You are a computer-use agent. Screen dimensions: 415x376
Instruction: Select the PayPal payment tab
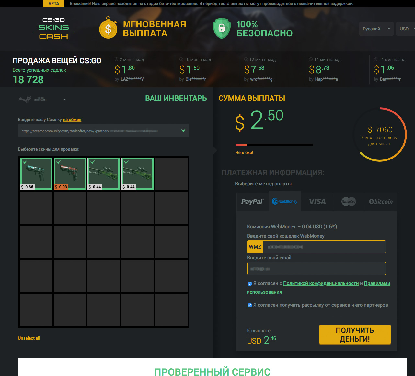[252, 202]
